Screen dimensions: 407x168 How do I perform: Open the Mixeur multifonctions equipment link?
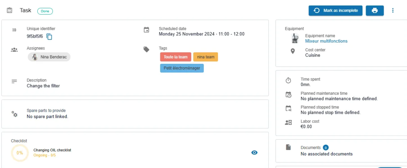(326, 41)
